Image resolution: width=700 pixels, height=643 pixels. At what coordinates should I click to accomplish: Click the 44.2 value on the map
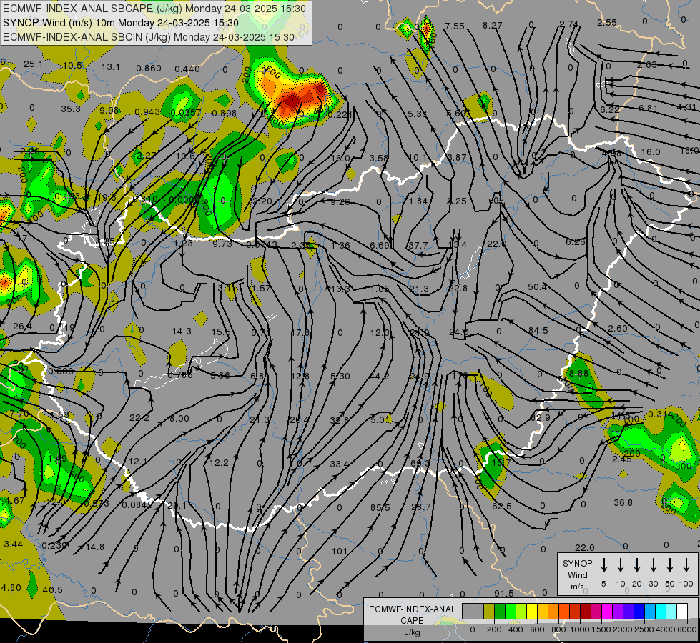[379, 377]
